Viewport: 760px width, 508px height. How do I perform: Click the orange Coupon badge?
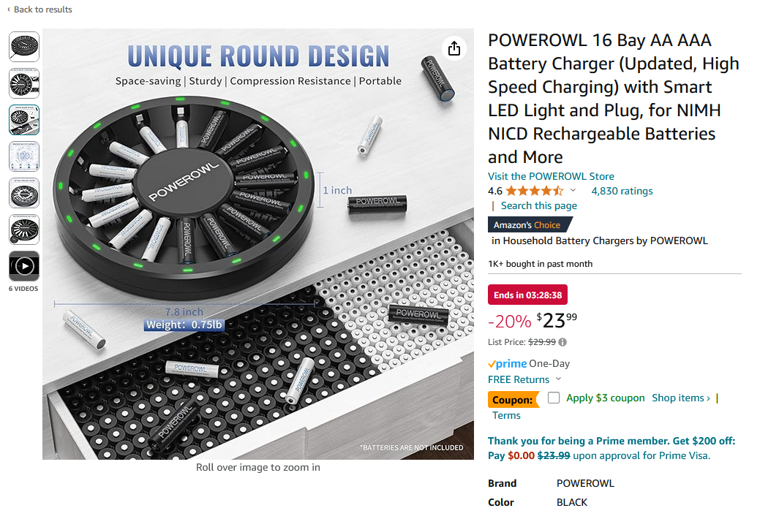(x=513, y=400)
